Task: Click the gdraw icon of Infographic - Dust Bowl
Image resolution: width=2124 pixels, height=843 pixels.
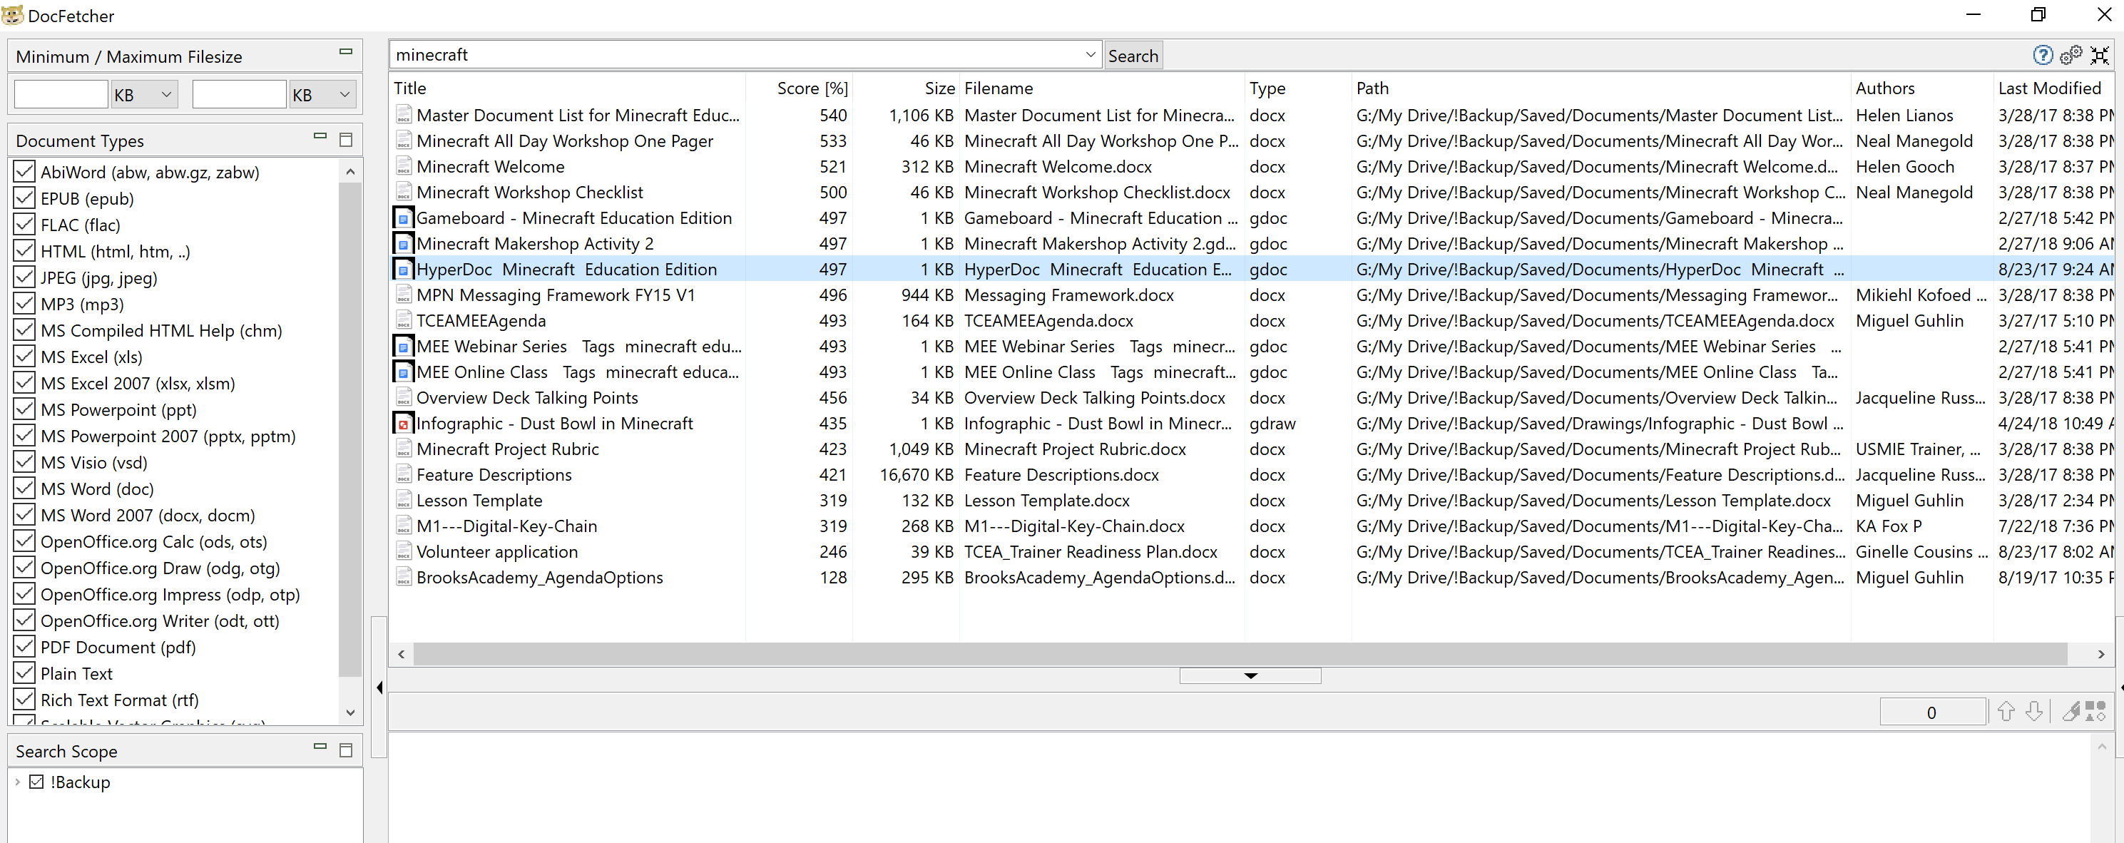Action: (403, 424)
